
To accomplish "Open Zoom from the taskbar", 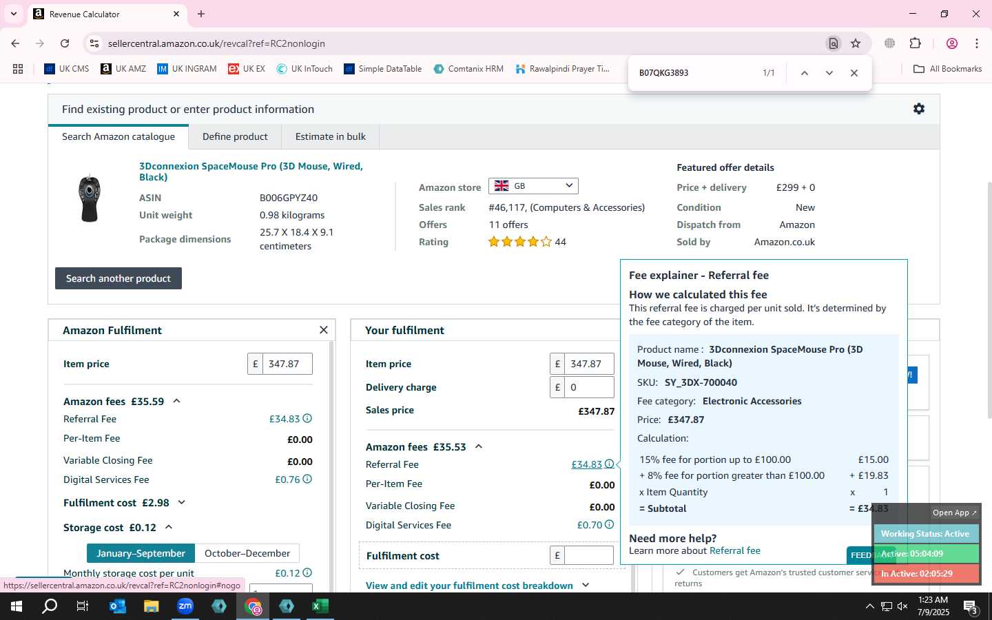I will point(185,606).
